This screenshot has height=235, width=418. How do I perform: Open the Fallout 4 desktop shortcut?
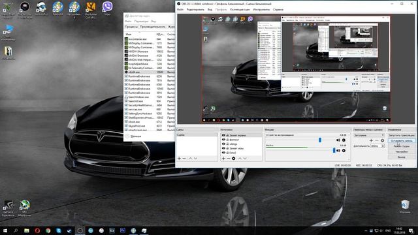point(57,8)
